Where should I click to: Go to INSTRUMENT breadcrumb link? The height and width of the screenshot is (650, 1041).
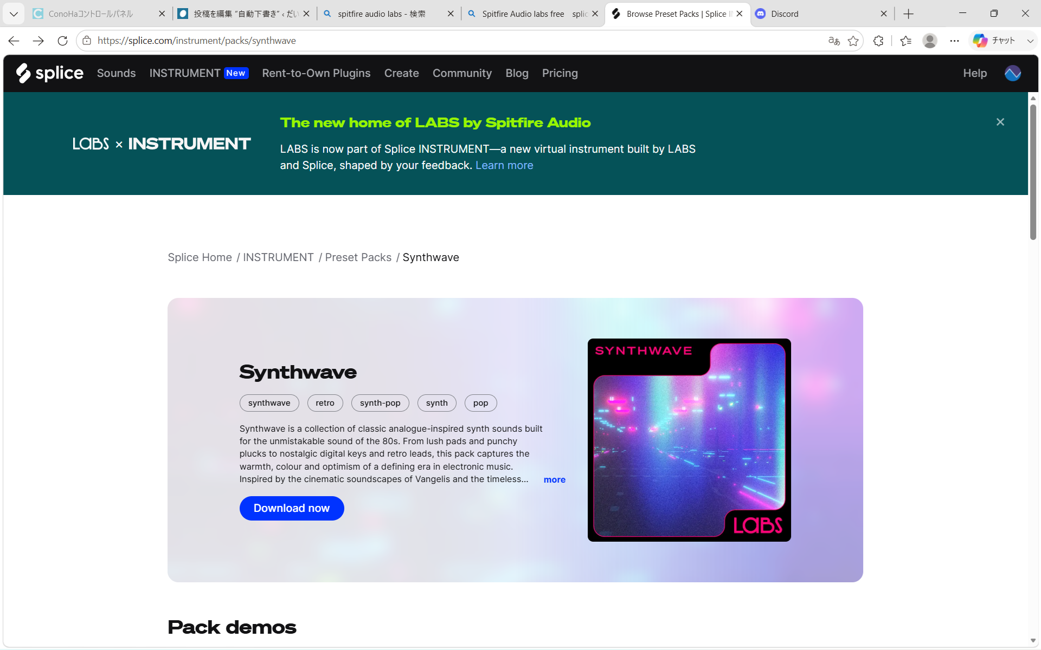pos(278,257)
